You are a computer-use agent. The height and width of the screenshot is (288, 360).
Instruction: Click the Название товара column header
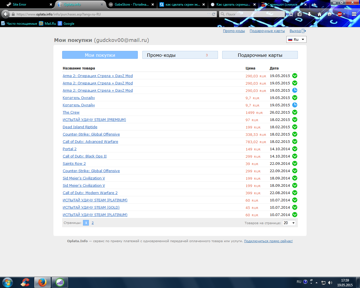(x=79, y=68)
